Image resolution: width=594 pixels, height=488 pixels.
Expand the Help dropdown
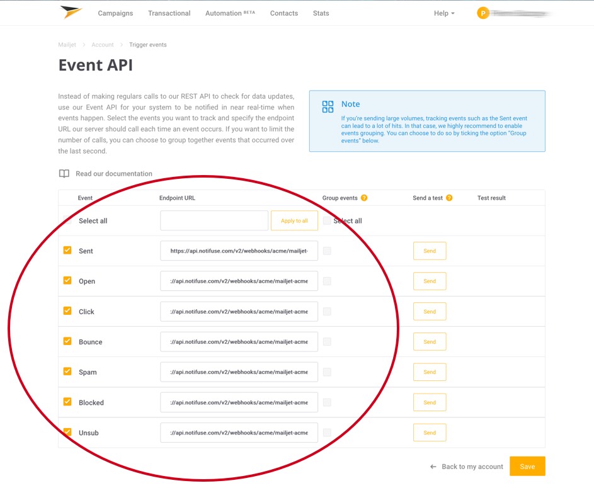[444, 13]
